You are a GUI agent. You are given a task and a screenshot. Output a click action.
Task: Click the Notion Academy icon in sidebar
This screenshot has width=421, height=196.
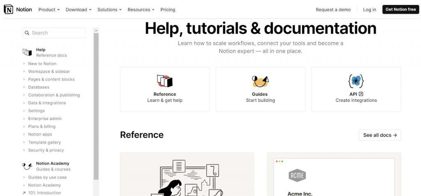click(27, 166)
